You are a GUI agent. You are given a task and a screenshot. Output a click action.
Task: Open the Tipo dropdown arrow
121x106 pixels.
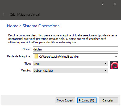tap(106, 63)
